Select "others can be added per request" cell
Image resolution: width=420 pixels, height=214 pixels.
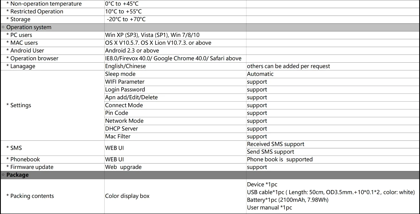[288, 66]
